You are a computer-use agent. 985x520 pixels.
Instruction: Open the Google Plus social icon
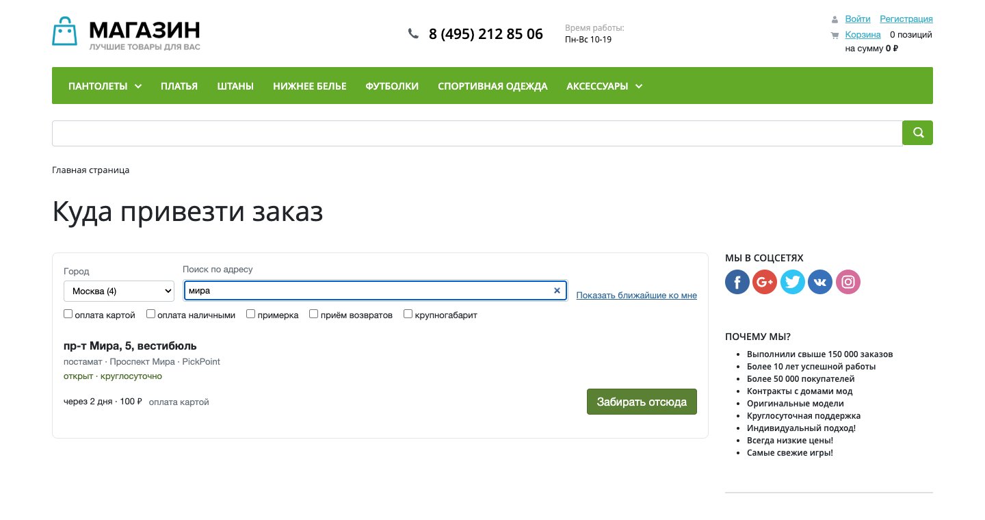click(765, 282)
